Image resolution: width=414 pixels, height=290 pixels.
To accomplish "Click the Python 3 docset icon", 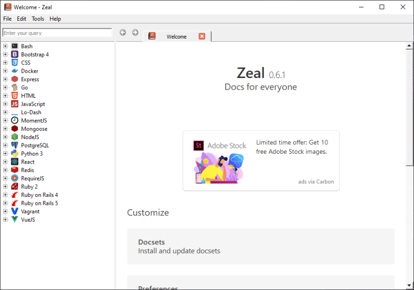I will [15, 154].
